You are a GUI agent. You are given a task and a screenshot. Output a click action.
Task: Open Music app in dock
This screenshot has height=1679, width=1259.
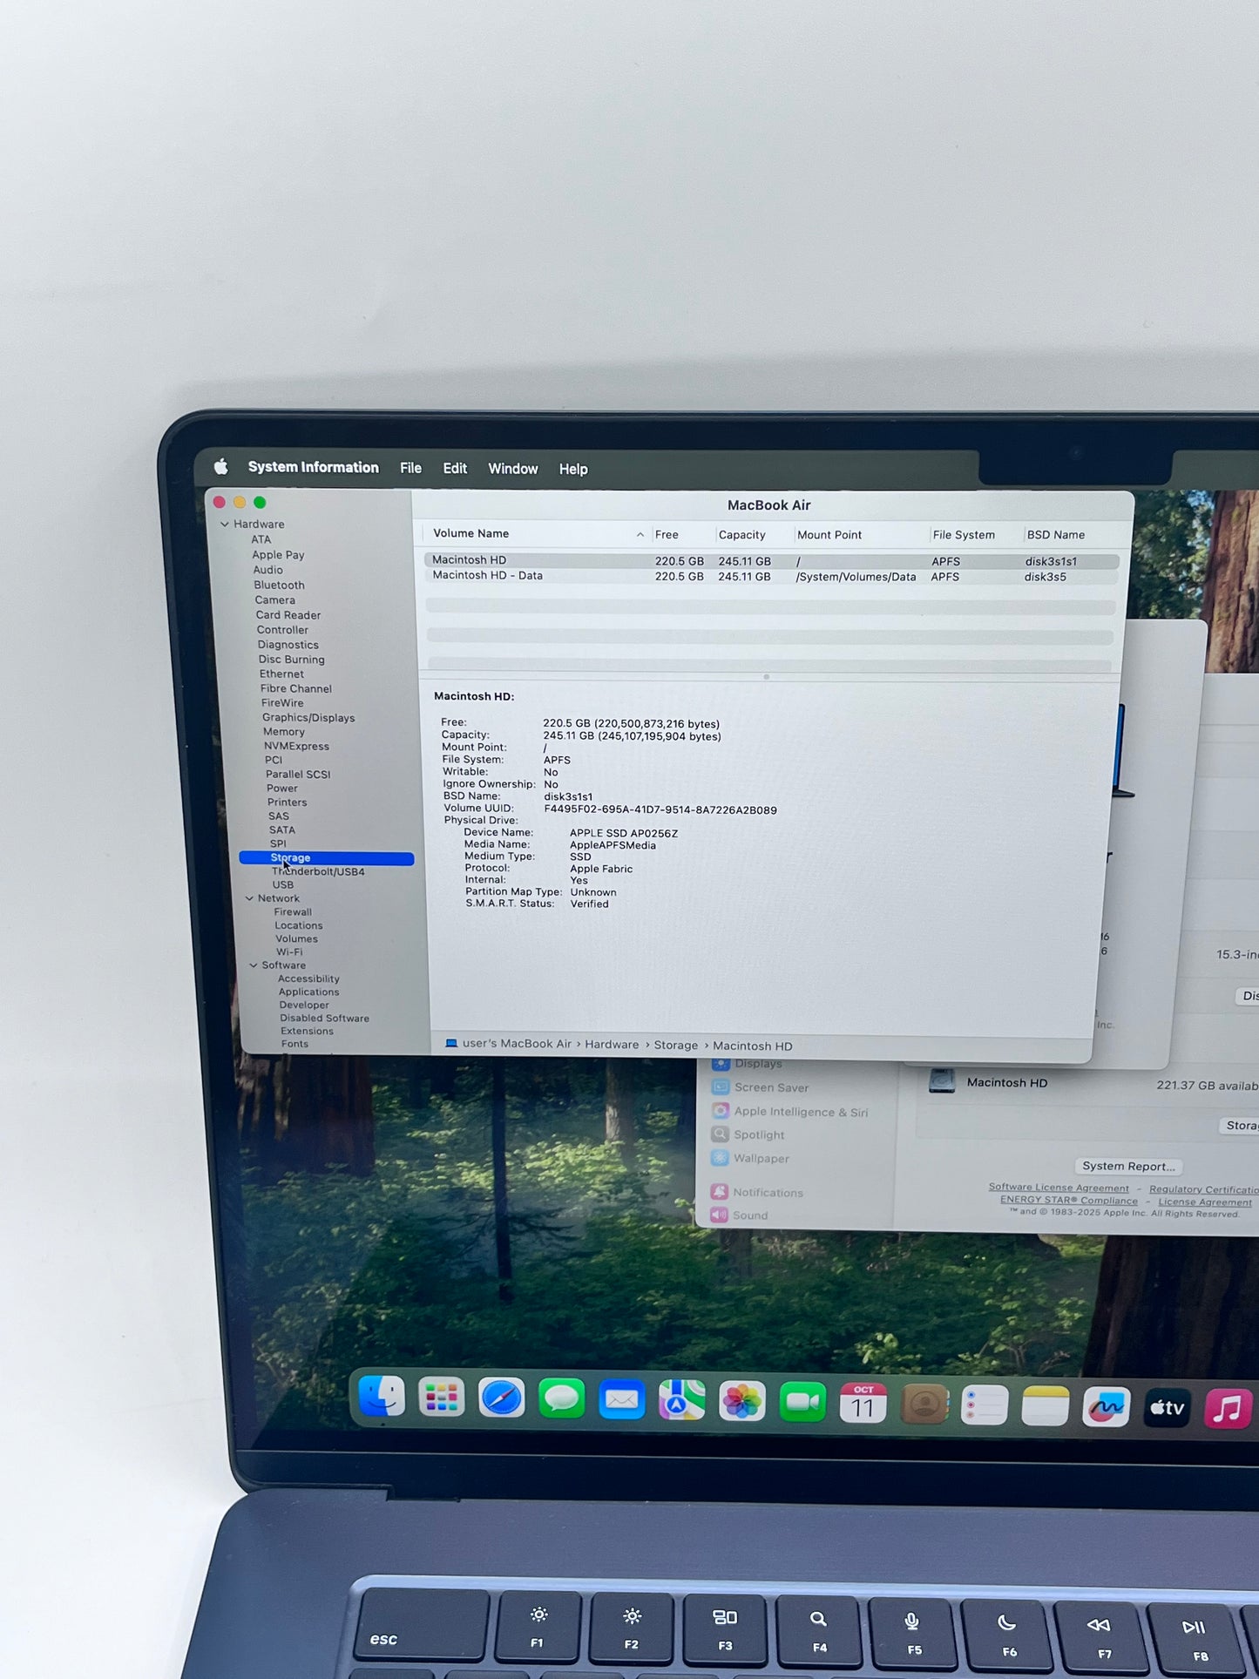[x=1228, y=1409]
